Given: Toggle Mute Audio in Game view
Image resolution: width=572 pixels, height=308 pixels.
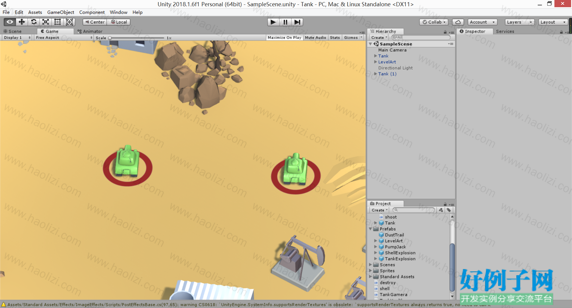Looking at the screenshot, I should (315, 38).
